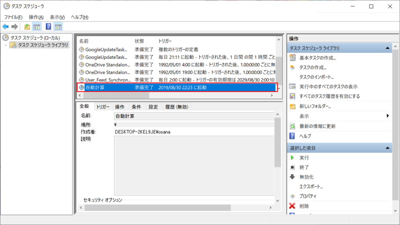Click the Back arrow toolbar icon
Viewport: 400px width, 225px height.
[5, 27]
